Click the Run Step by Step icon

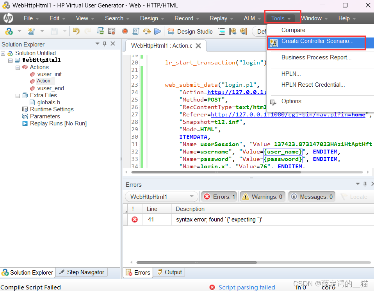click(147, 31)
